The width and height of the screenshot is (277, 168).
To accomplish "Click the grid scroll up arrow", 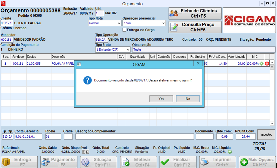I will (272, 62).
